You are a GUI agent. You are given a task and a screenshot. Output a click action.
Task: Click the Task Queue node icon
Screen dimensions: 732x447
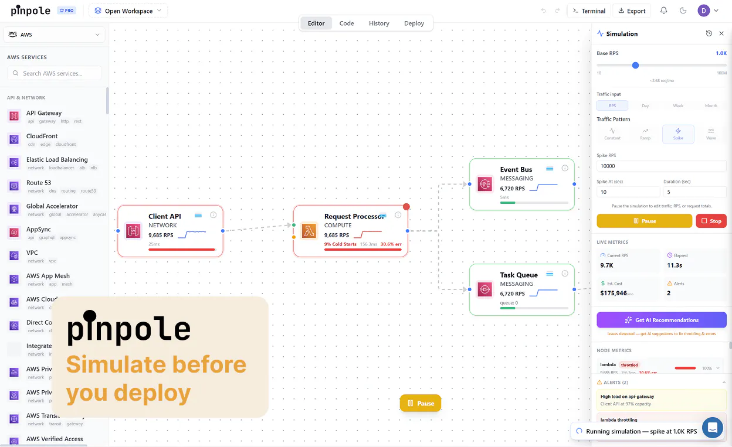[x=485, y=289]
